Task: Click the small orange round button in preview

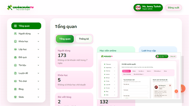Action: click(x=176, y=91)
